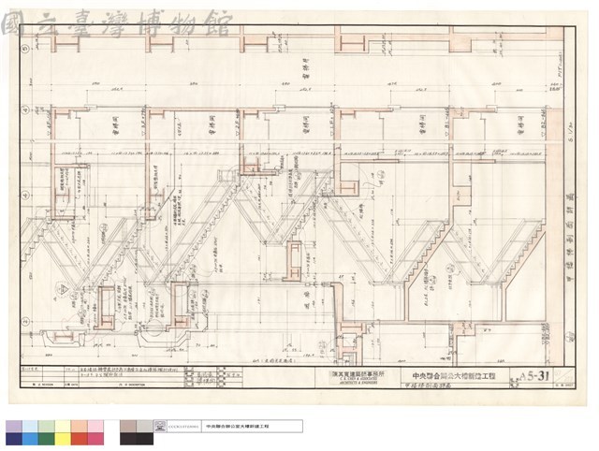The height and width of the screenshot is (451, 599).
Task: Click the 國立臺灣博物館 watermark at top
Action: click(116, 23)
